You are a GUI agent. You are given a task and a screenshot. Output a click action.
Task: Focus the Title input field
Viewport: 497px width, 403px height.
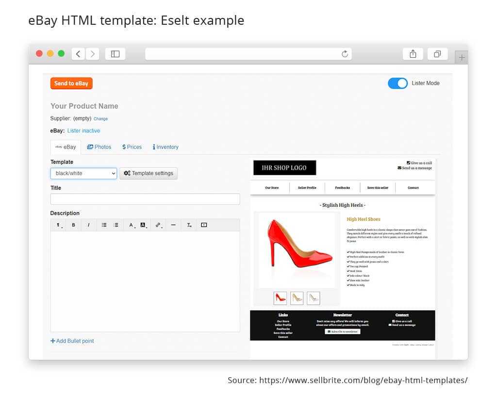(x=145, y=199)
